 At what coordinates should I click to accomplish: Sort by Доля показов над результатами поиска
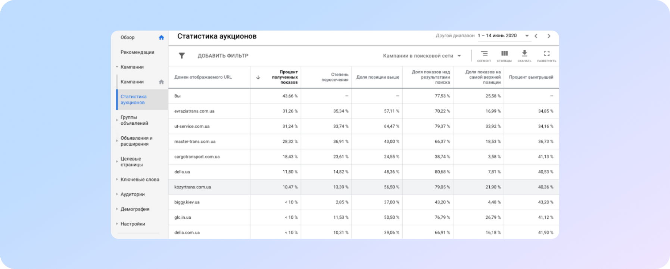tap(431, 77)
